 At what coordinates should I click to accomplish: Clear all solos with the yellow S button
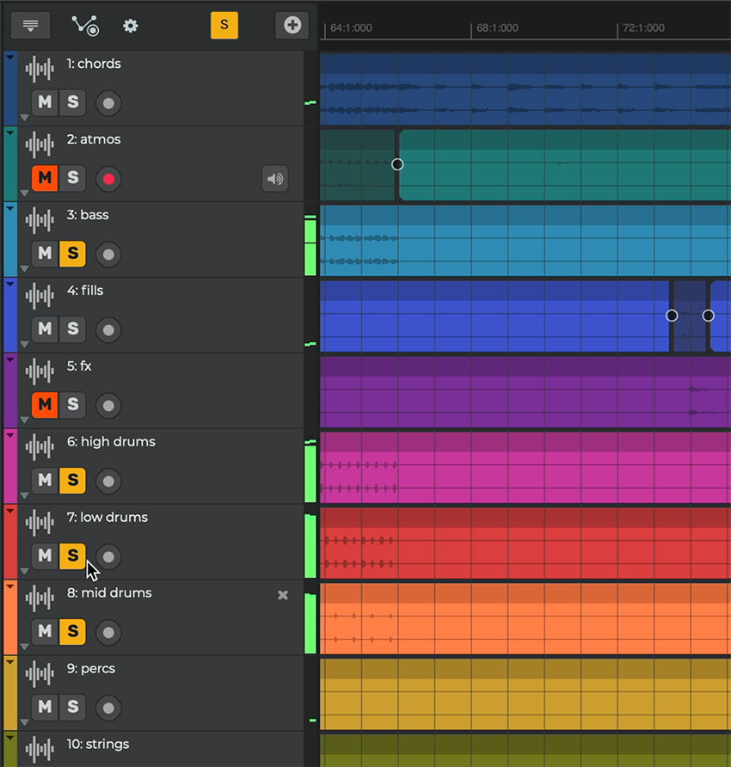pos(224,25)
